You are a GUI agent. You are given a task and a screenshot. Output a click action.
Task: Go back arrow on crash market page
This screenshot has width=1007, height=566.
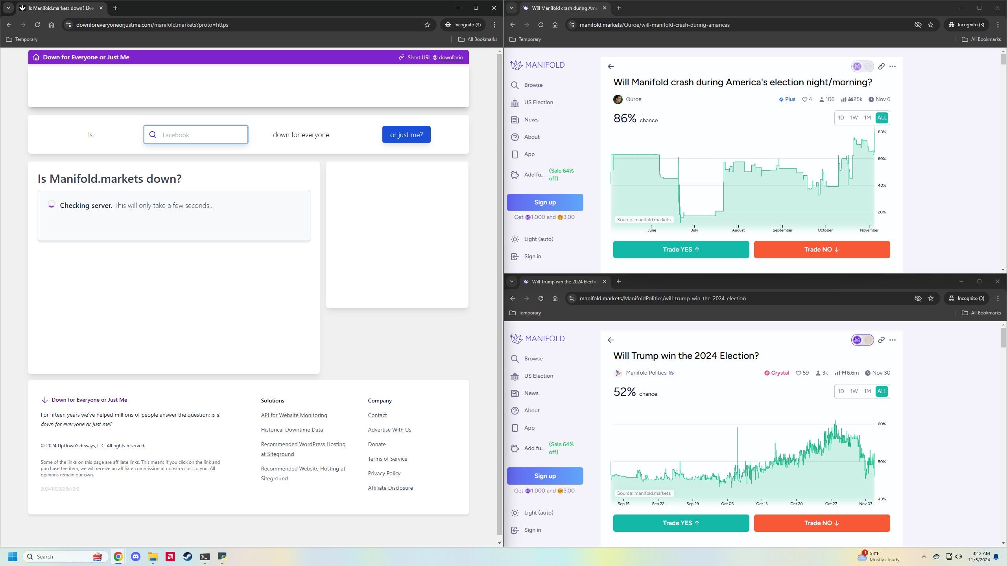[611, 66]
